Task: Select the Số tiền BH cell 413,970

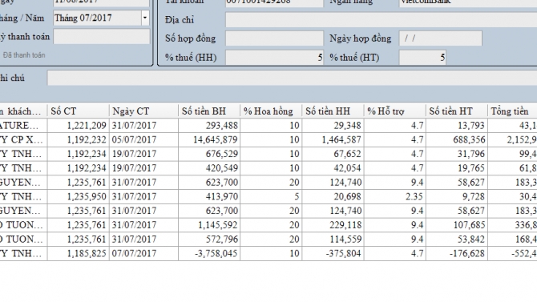Action: [209, 196]
